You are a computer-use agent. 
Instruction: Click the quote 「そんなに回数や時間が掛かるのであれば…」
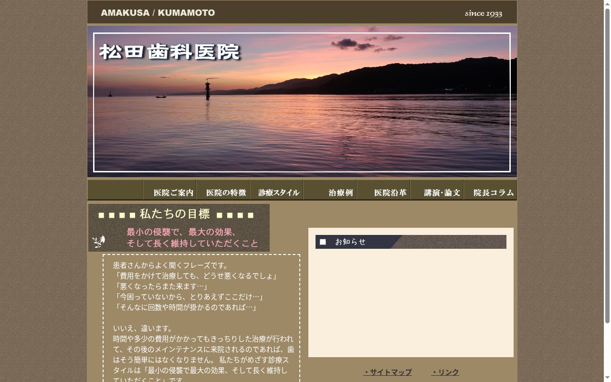click(x=187, y=308)
